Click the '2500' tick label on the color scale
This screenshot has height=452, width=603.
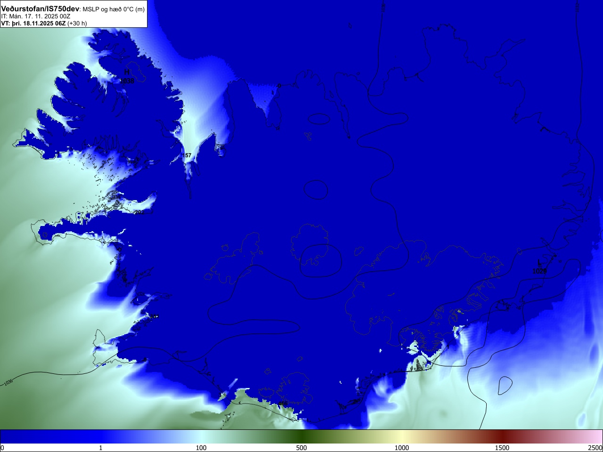click(595, 448)
